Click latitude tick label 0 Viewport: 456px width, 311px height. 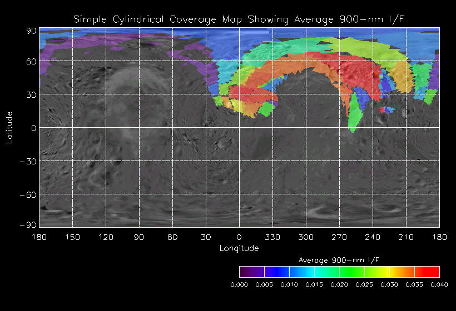coord(34,128)
